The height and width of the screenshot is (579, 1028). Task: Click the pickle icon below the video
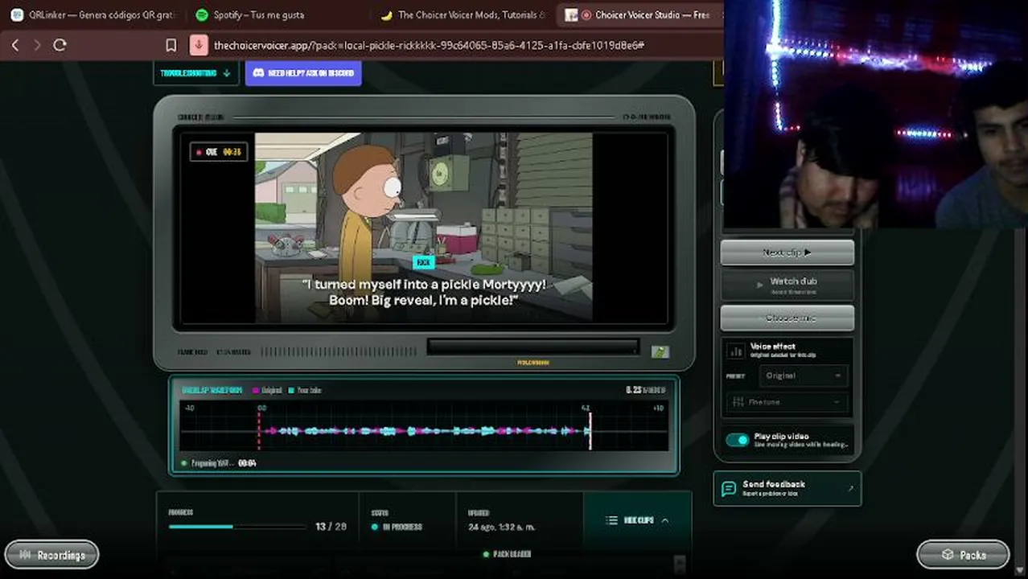tap(660, 351)
